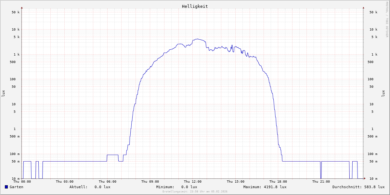Click the arrowhead atop the right y-axis
Image resolution: width=390 pixels, height=195 pixels.
click(x=363, y=7)
